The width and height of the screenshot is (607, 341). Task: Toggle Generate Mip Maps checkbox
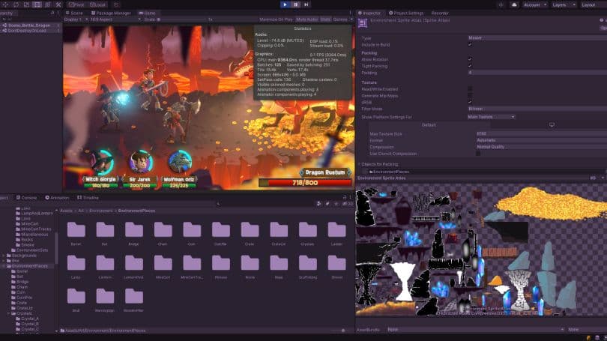coord(470,96)
